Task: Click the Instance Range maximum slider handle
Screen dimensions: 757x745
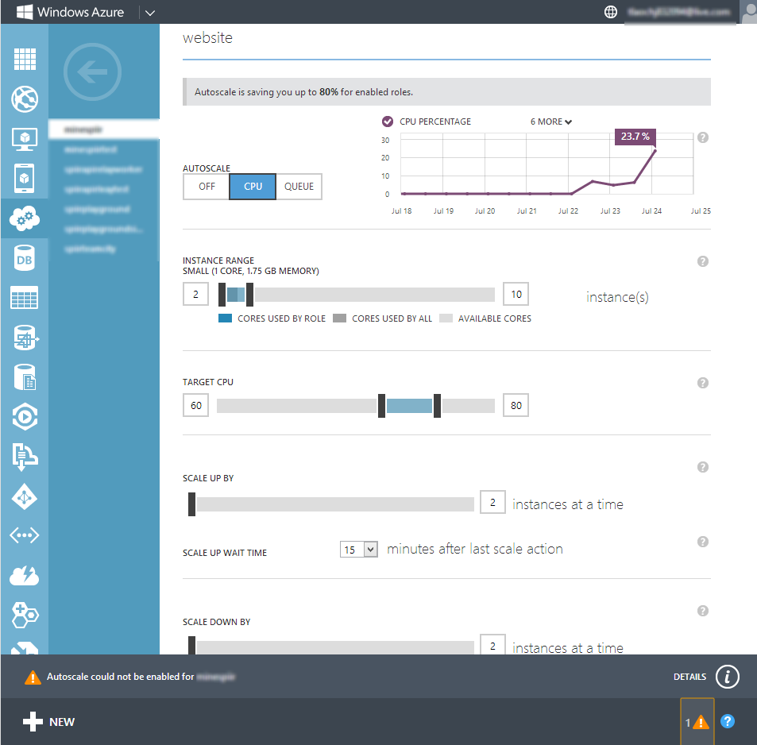Action: (249, 295)
